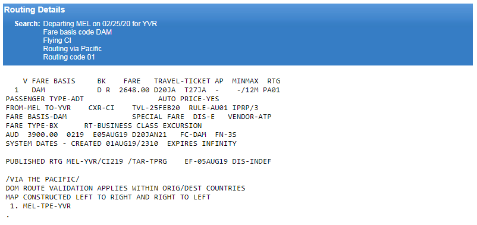Click the 'Routing via Pacific' line
477x225 pixels.
[73, 49]
